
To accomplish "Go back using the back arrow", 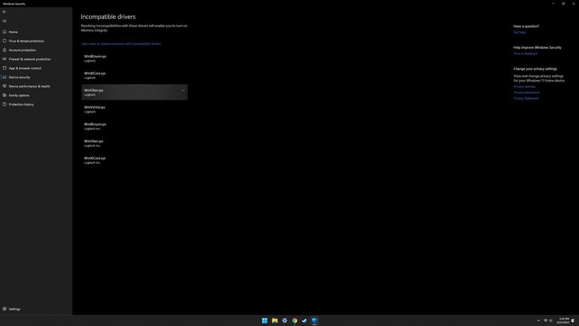I will click(5, 12).
